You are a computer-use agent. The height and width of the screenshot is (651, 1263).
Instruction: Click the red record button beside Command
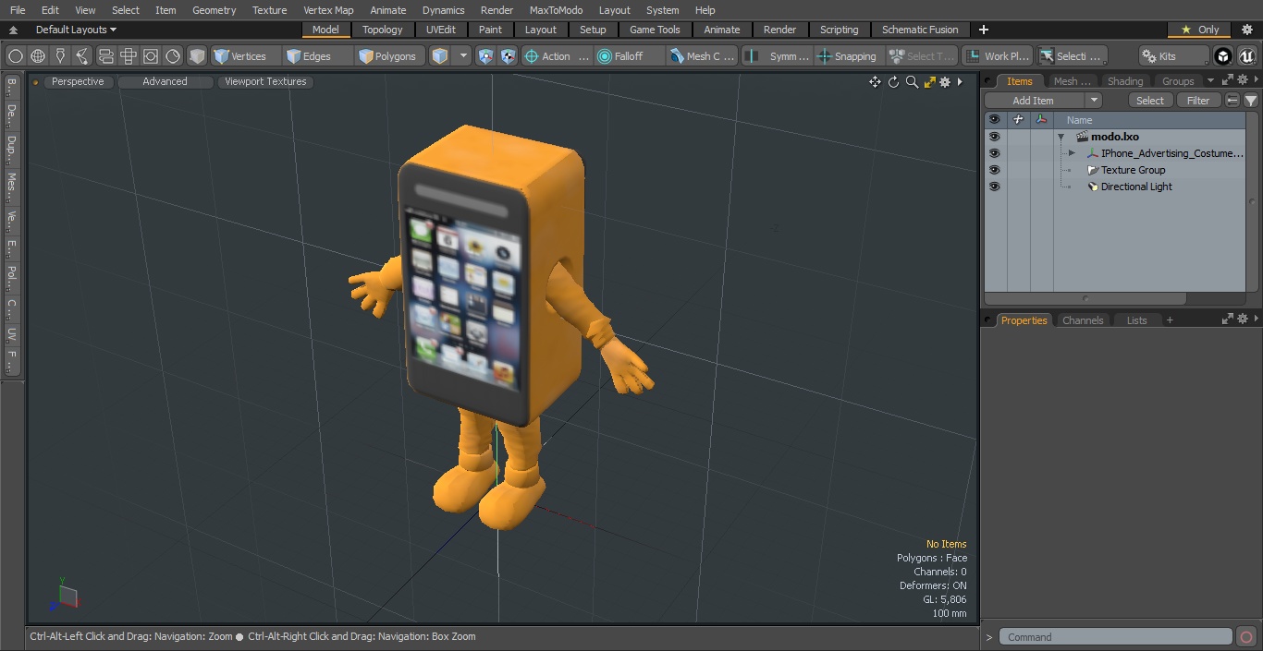(x=1246, y=637)
